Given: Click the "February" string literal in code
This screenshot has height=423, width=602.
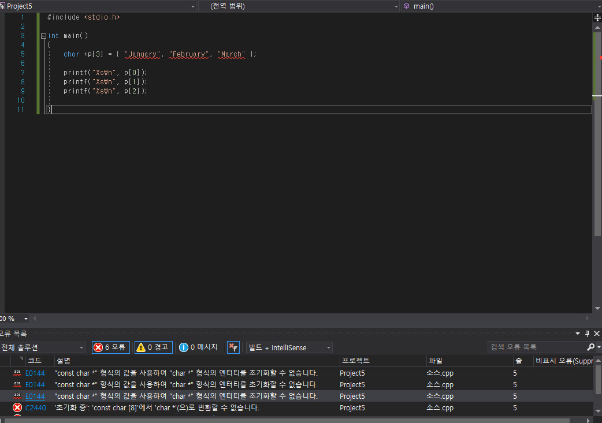Looking at the screenshot, I should pos(189,54).
